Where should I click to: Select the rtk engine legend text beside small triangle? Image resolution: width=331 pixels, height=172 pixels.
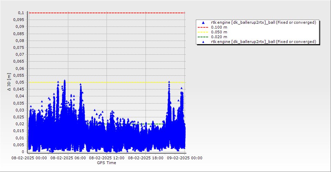[x=263, y=42]
